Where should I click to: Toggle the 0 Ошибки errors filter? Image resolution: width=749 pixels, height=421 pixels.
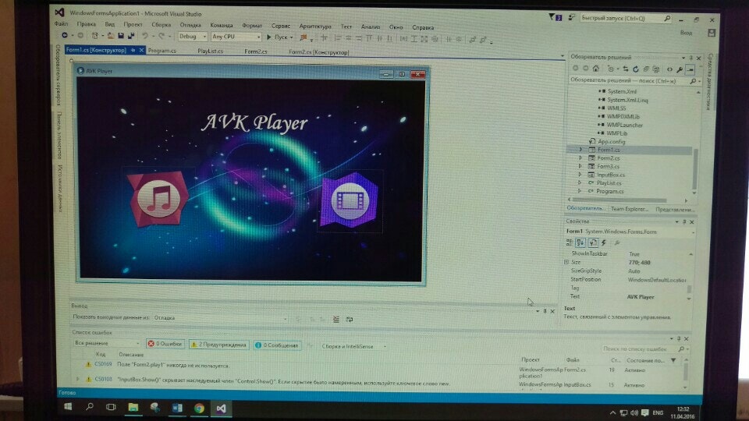click(x=165, y=344)
